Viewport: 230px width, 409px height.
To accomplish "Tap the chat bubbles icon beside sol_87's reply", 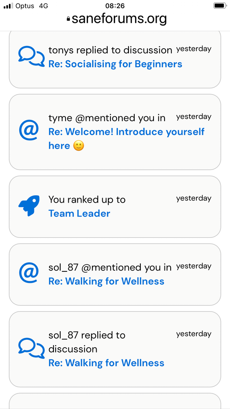I will click(31, 348).
